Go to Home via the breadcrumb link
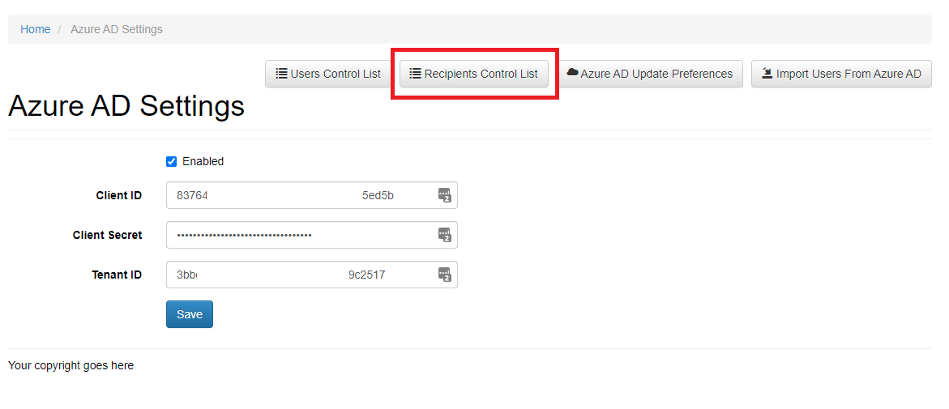The image size is (949, 409). pyautogui.click(x=35, y=29)
